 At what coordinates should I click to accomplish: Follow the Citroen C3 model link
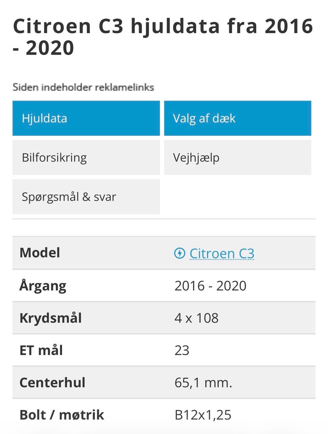pos(222,254)
